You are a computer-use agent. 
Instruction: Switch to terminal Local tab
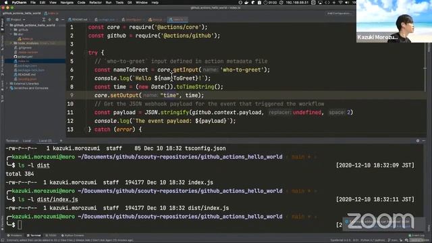[27, 141]
